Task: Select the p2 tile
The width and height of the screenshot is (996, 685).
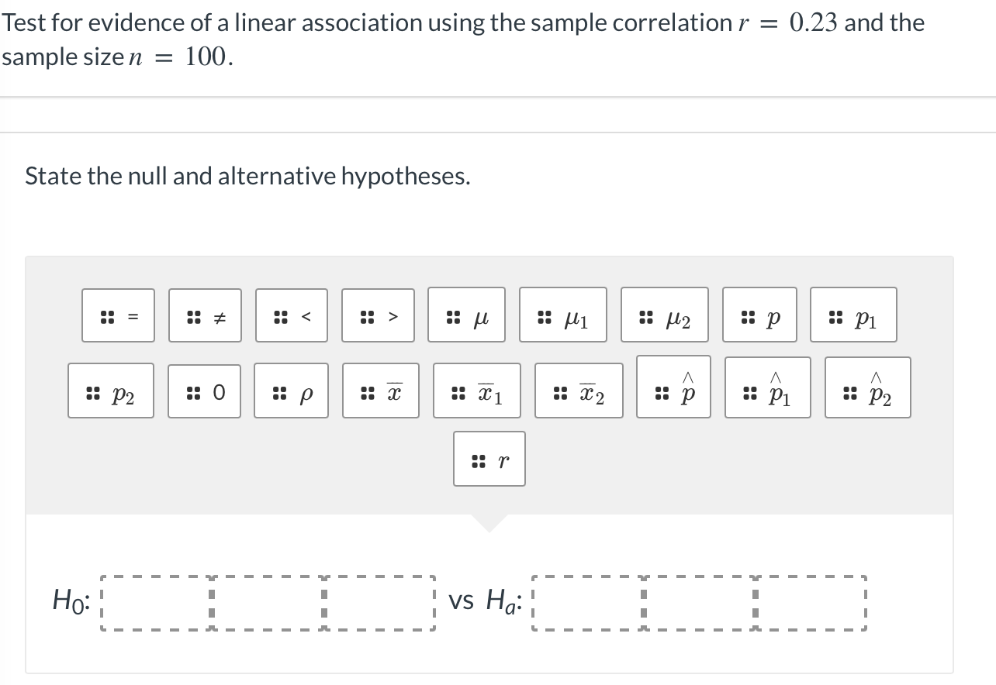Action: click(110, 388)
